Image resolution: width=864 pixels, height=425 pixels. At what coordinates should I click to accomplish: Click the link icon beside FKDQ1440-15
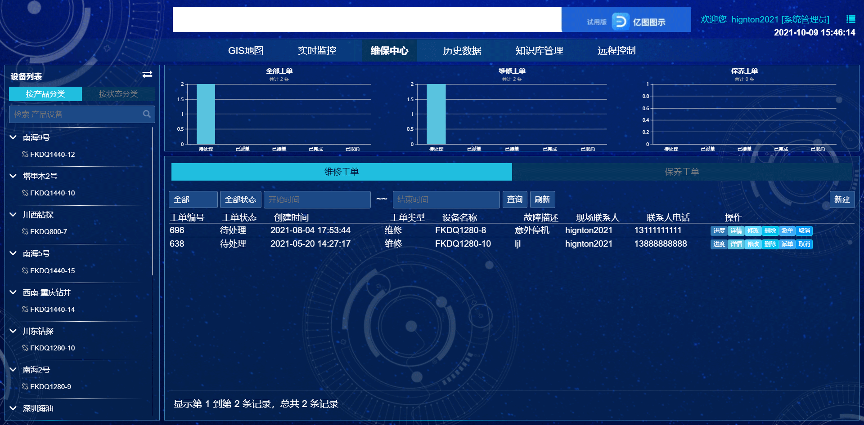point(25,270)
